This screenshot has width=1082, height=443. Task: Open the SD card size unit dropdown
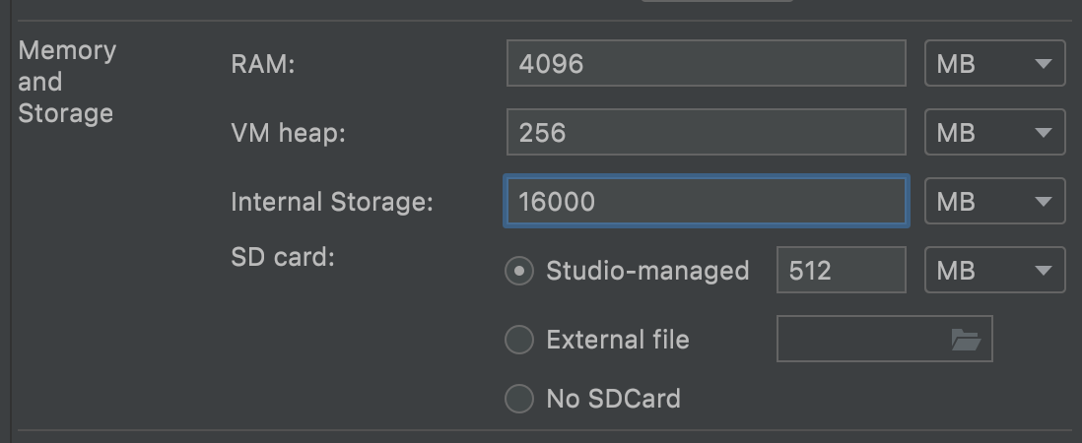(x=994, y=271)
